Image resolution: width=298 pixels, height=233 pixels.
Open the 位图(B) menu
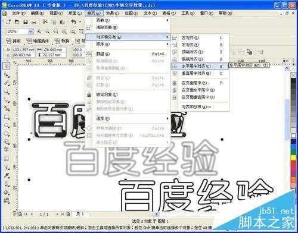pos(131,13)
